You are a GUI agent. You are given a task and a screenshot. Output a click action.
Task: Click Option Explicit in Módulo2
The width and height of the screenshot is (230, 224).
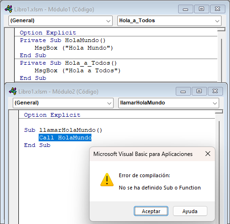(52, 115)
